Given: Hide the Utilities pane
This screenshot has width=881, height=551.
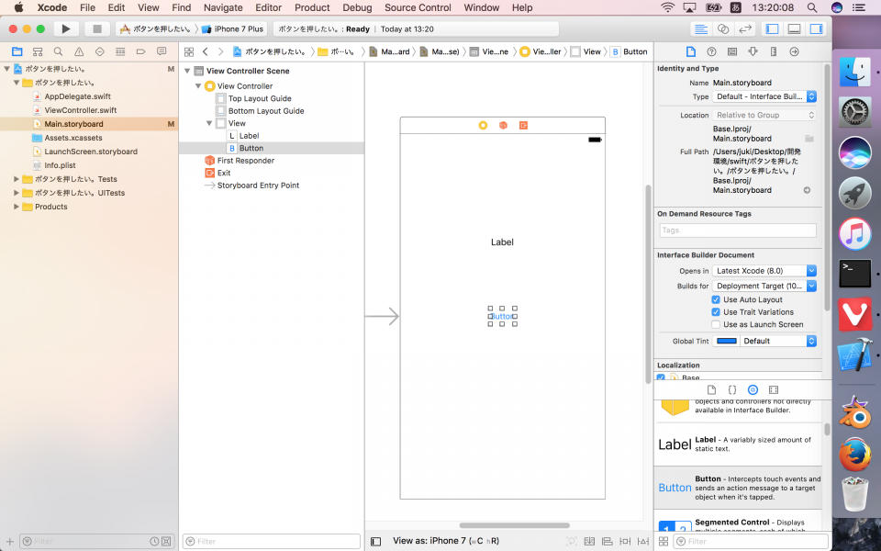Looking at the screenshot, I should coord(816,28).
